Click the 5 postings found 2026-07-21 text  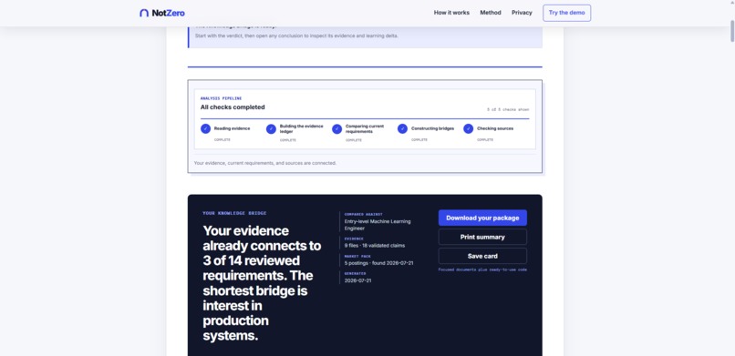pos(378,263)
